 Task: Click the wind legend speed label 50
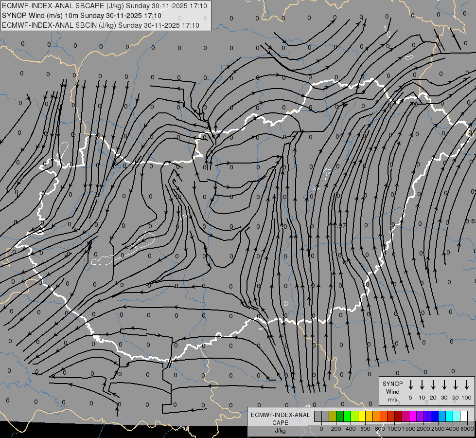tap(456, 398)
